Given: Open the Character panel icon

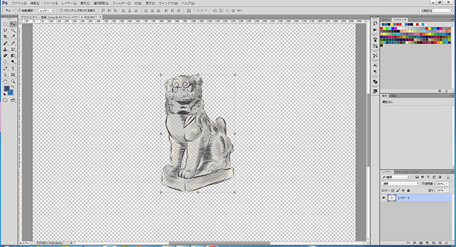Looking at the screenshot, I should [375, 65].
